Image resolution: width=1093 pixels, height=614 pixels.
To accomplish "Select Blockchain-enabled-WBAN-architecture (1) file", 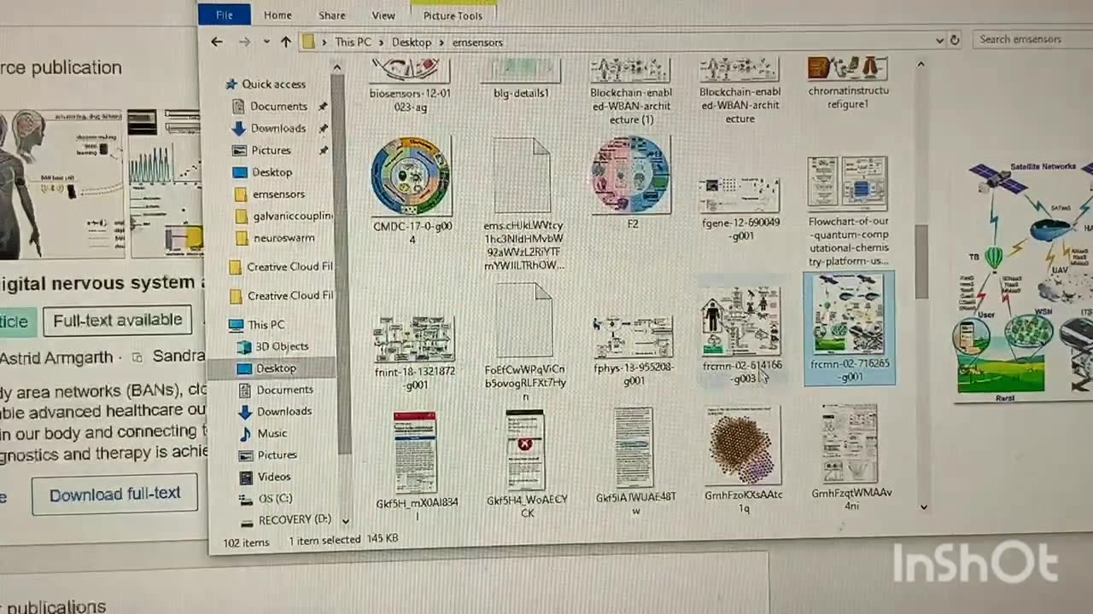I will [630, 91].
